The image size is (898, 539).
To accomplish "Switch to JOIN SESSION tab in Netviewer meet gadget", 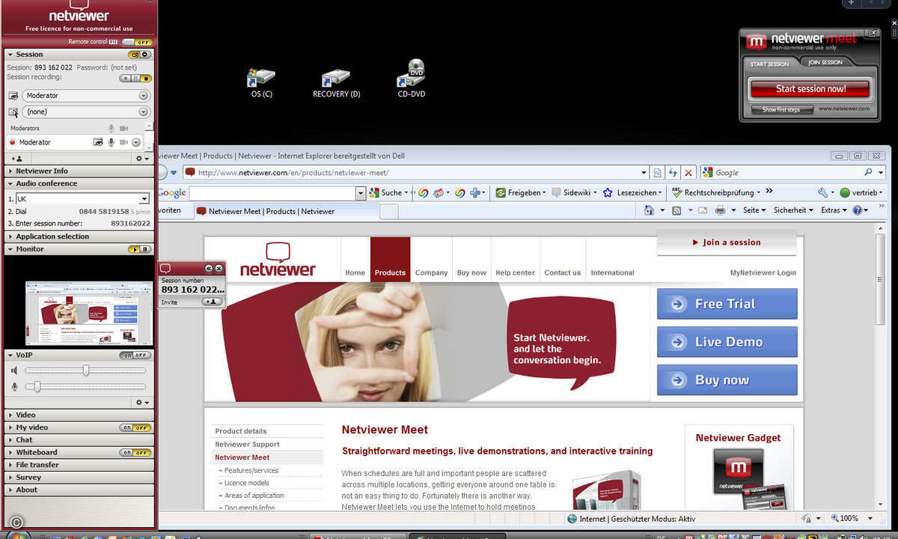I will click(x=825, y=63).
